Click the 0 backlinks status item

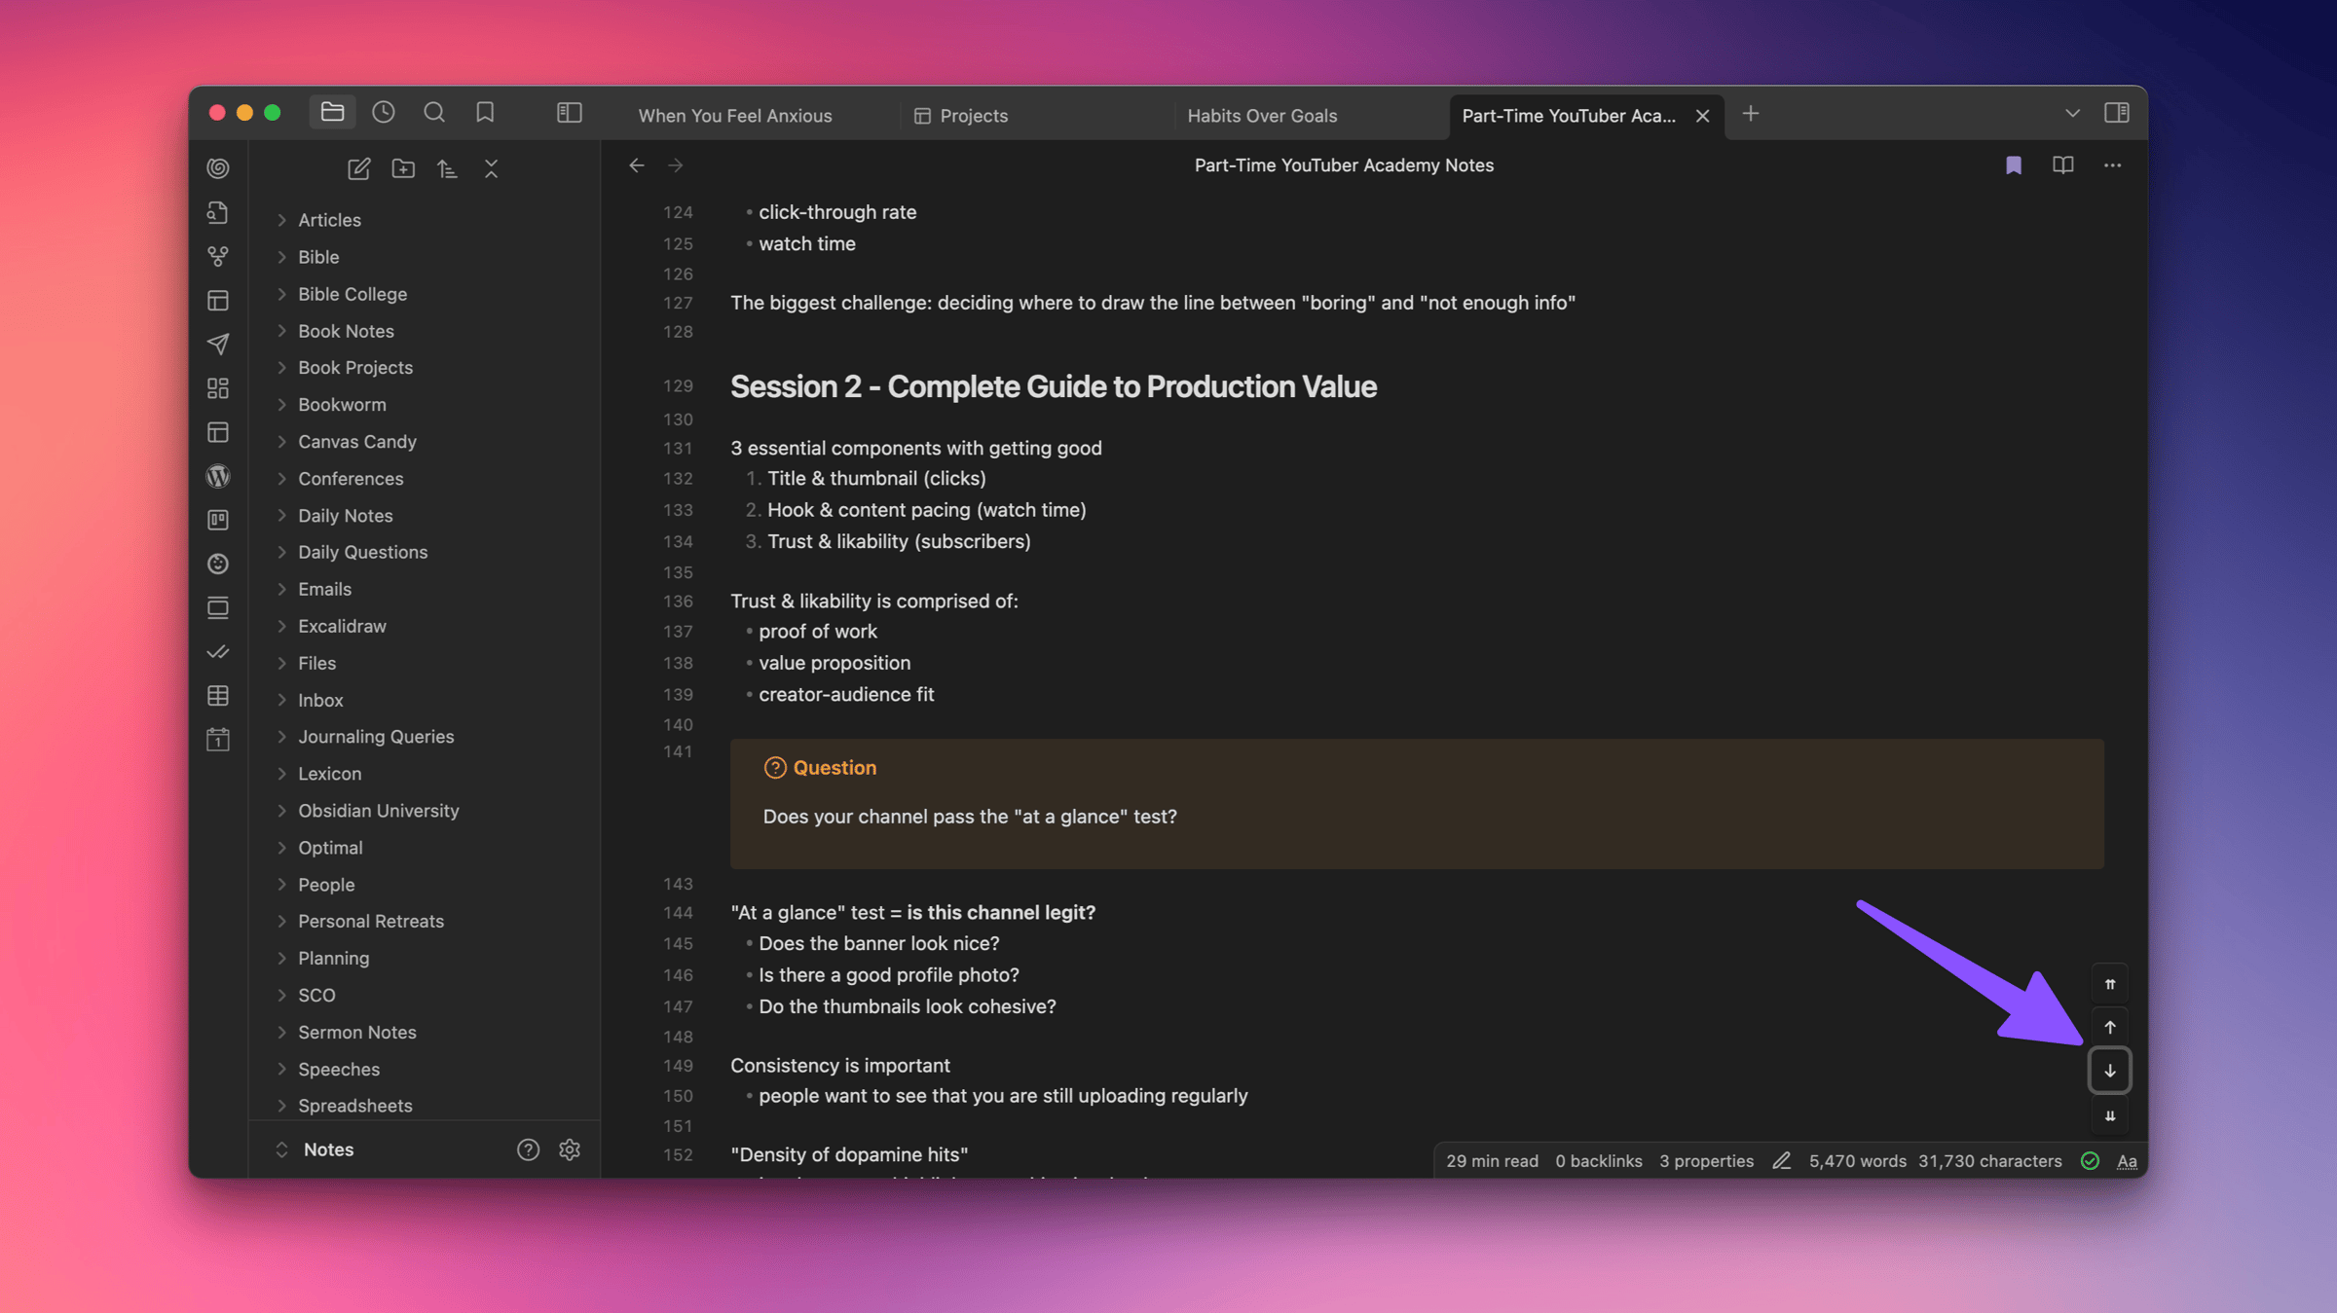pyautogui.click(x=1598, y=1160)
